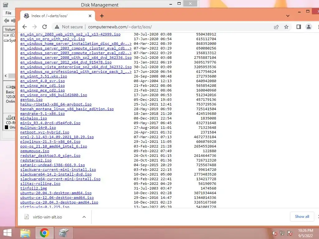Click Show all downloads button
The height and width of the screenshot is (239, 319).
pyautogui.click(x=302, y=217)
